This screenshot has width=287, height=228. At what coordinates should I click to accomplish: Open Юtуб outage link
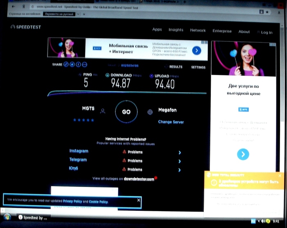[73, 168]
